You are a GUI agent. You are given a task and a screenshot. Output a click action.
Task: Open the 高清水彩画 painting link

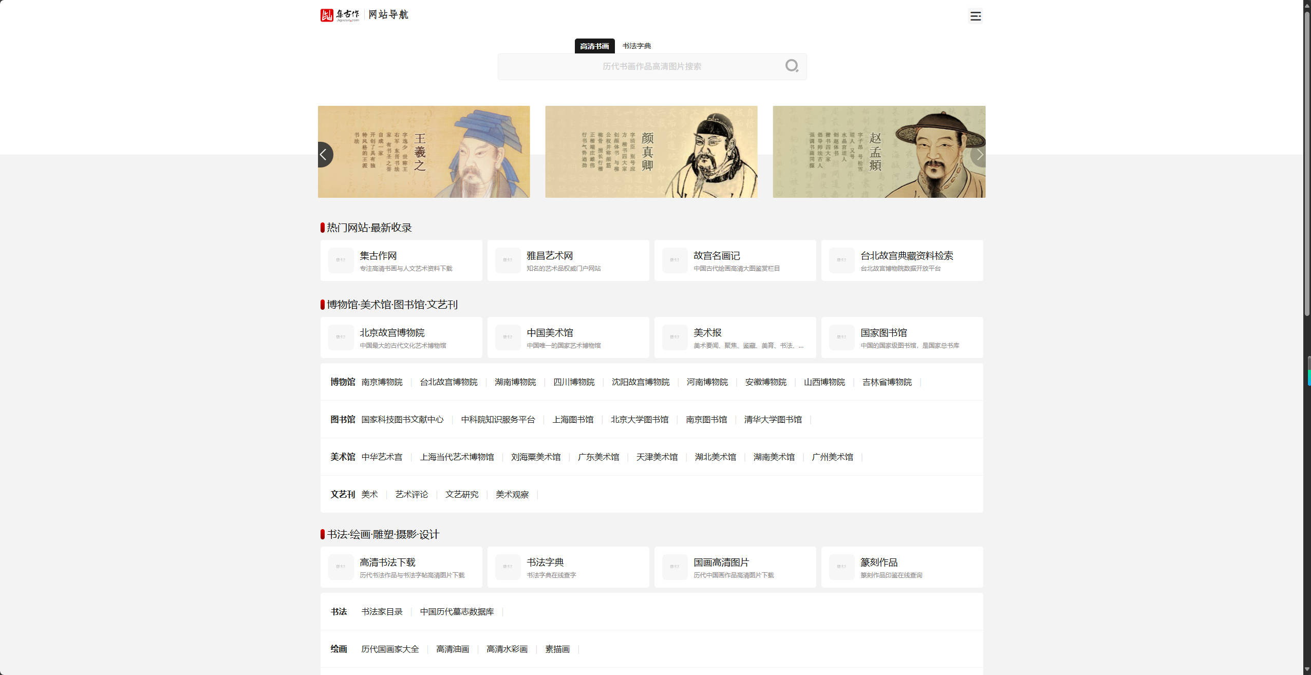point(507,649)
